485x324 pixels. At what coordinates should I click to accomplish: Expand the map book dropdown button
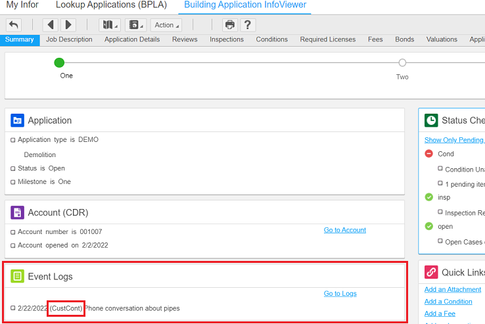tap(110, 25)
